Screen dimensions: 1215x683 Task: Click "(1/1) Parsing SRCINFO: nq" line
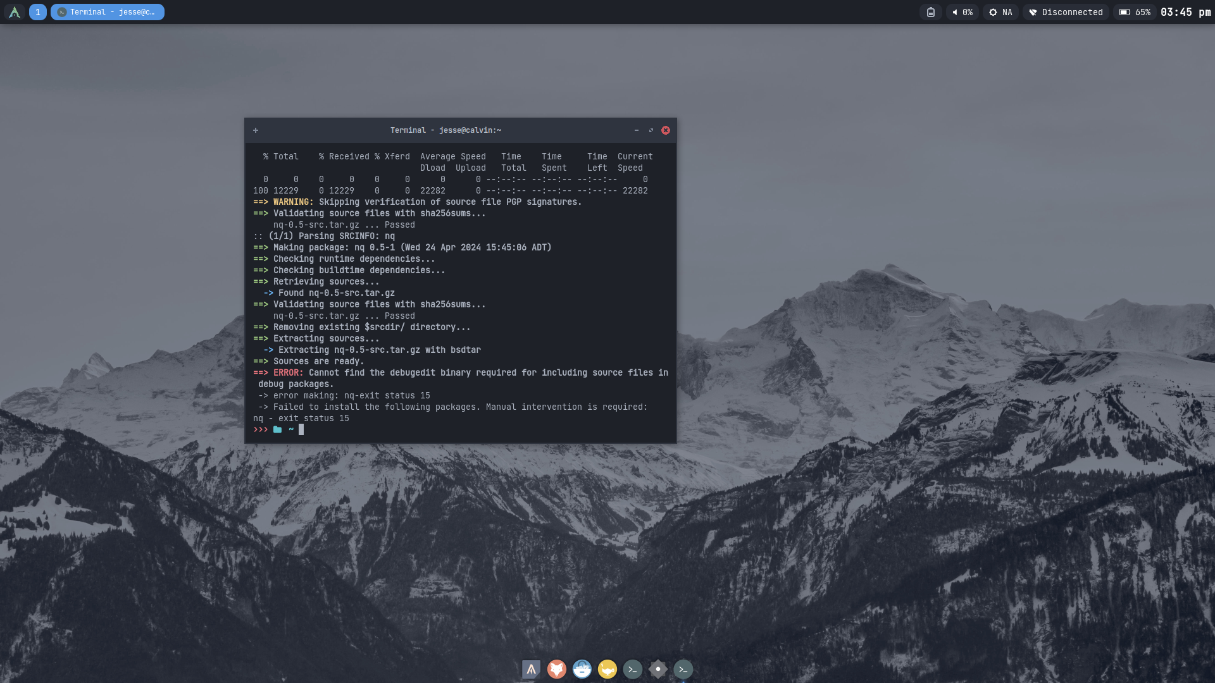point(332,237)
